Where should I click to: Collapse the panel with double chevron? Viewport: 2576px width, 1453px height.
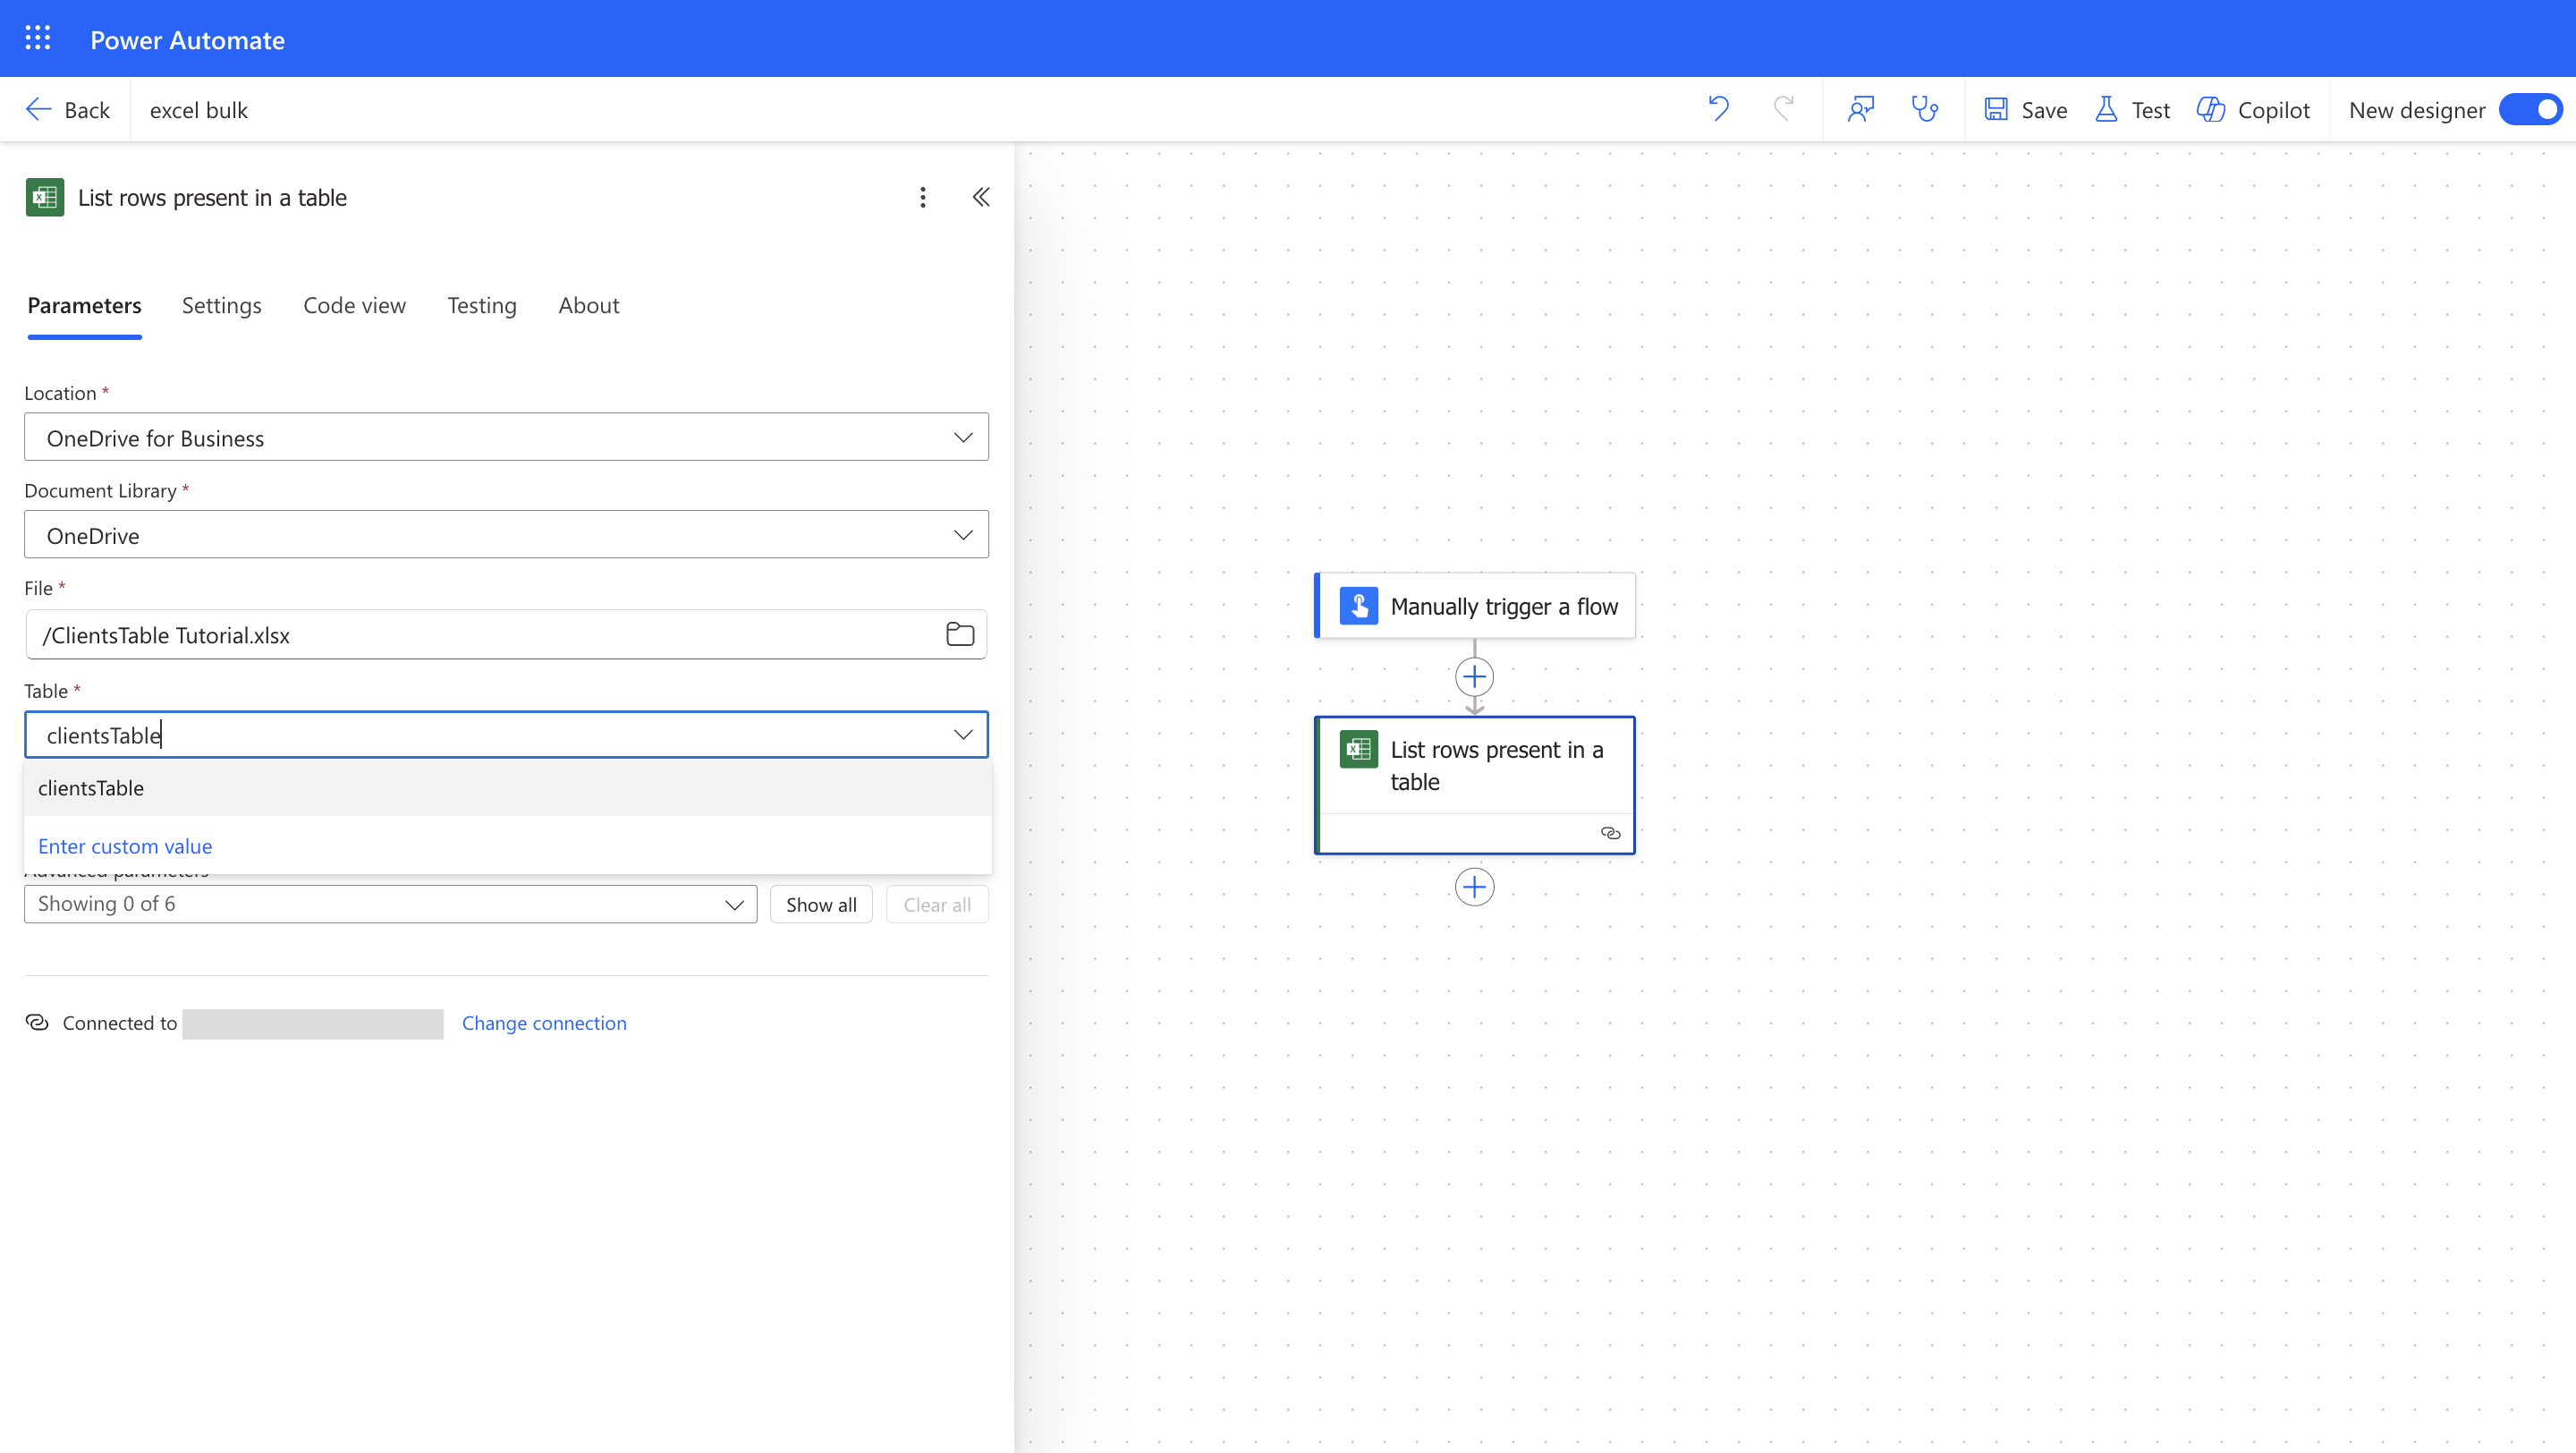[981, 197]
